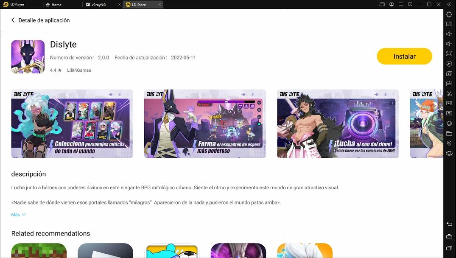Viewport: 456px width, 258px height.
Task: Collapse the right sidebar with the double chevron
Action: pyautogui.click(x=449, y=4)
